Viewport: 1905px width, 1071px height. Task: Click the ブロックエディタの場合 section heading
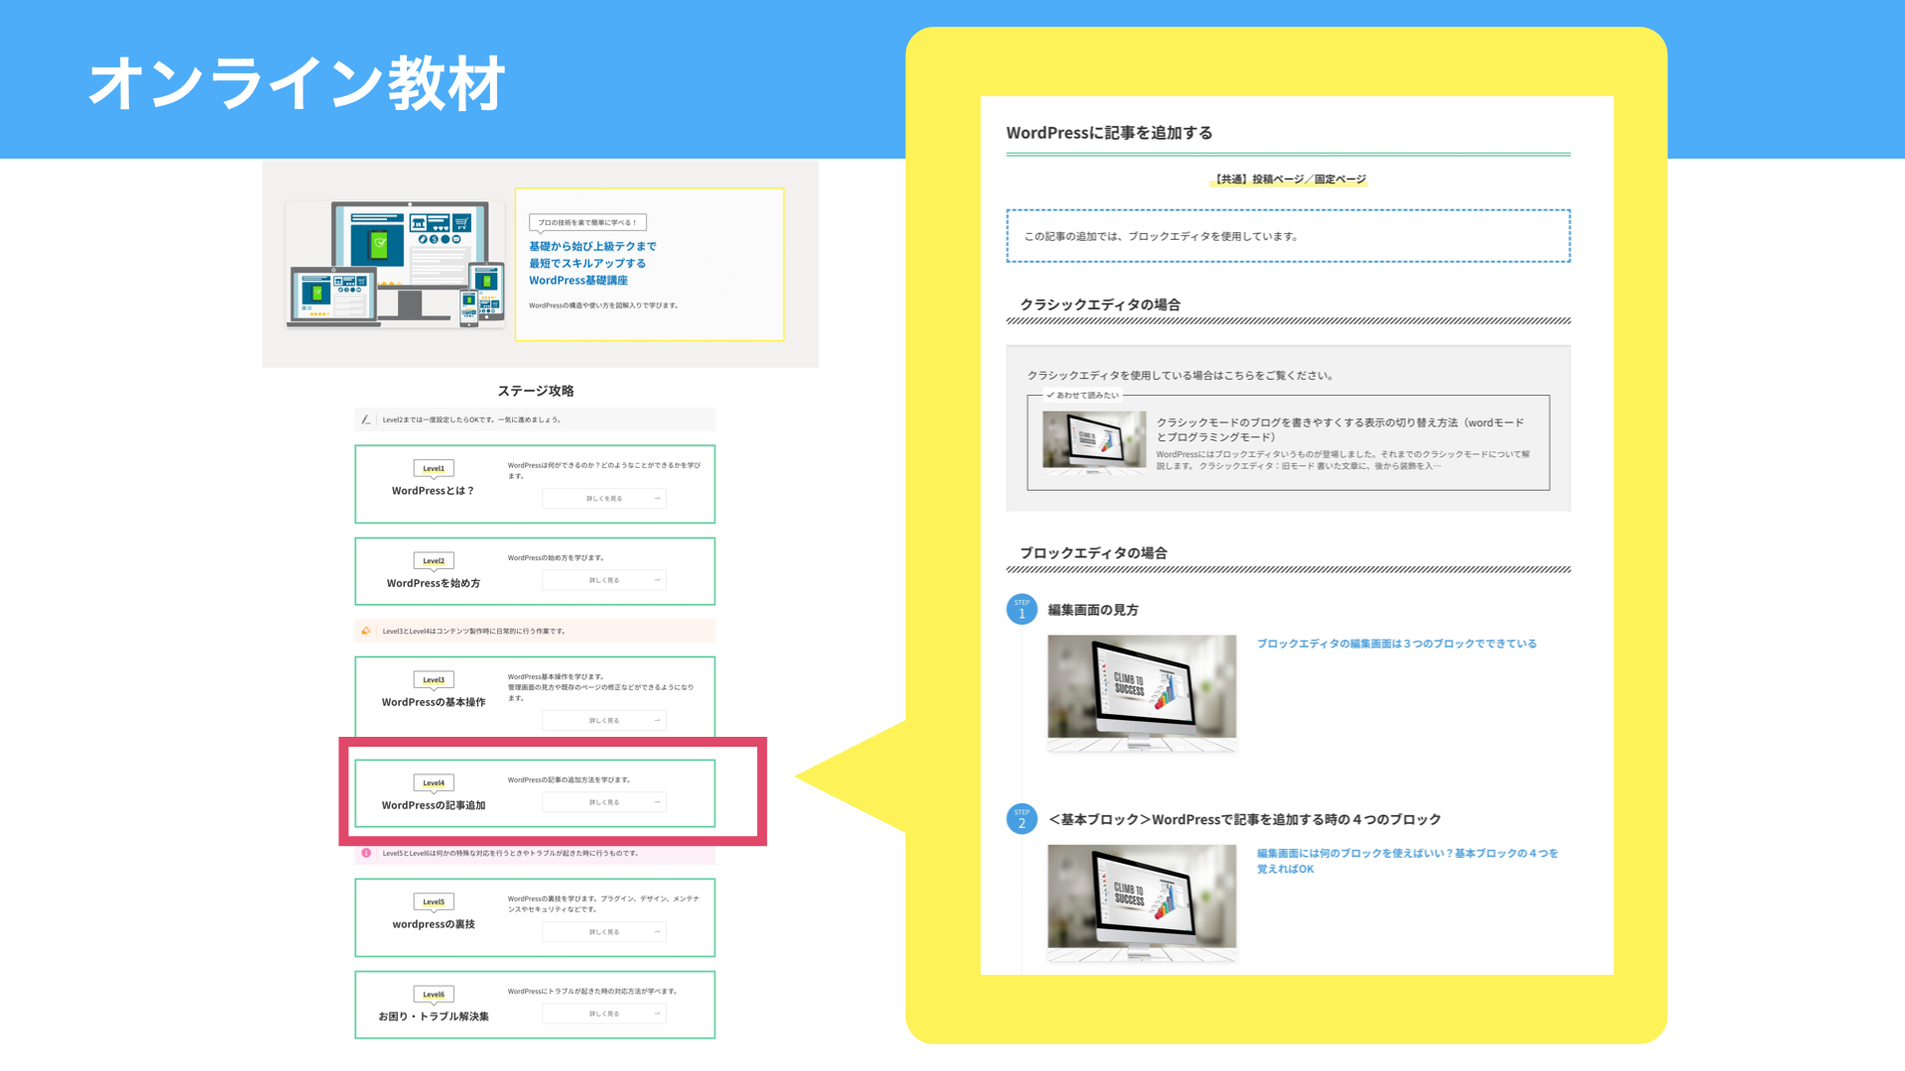(1093, 553)
